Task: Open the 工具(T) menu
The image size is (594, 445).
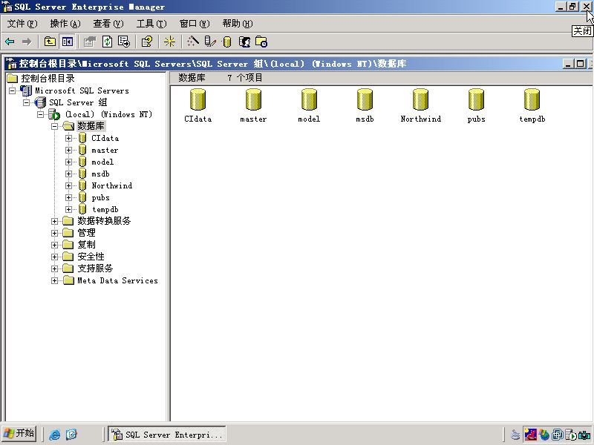Action: tap(151, 24)
